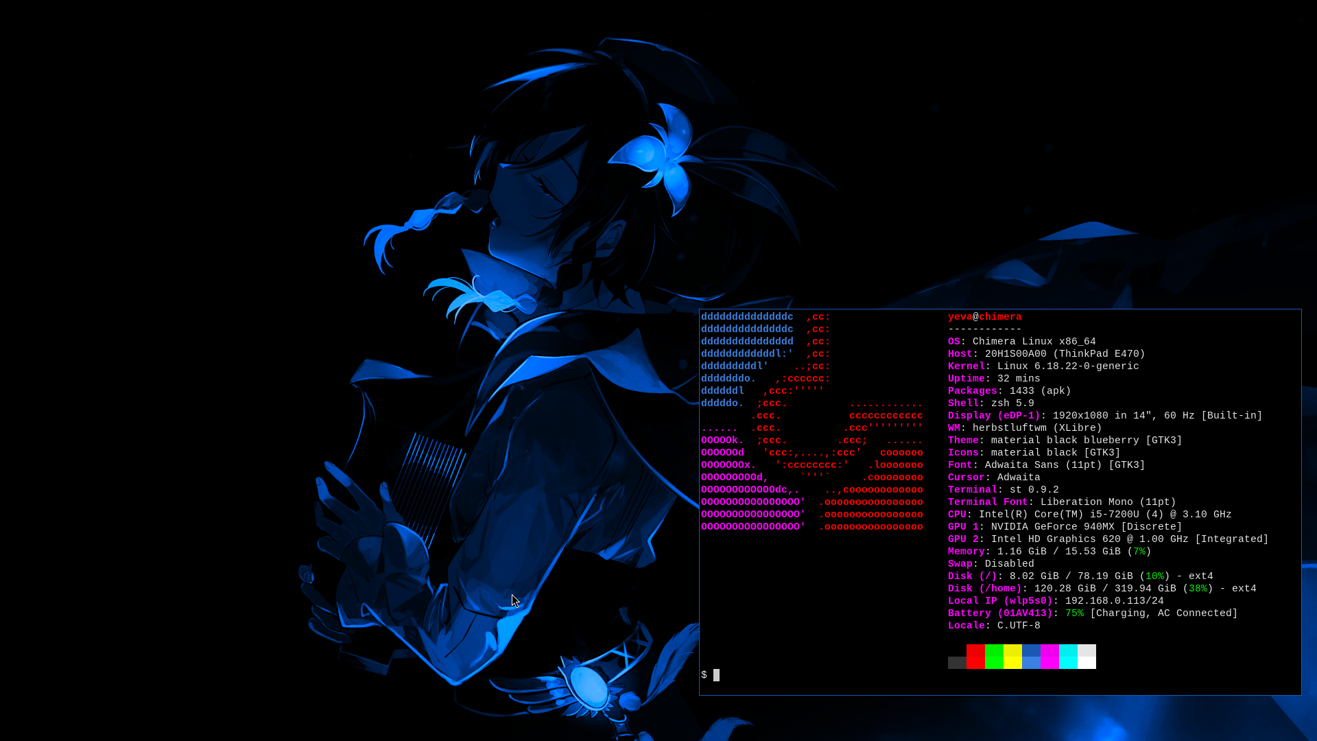Click the 'Locale: C.UTF-8' line
Viewport: 1317px width, 741px height.
click(994, 626)
